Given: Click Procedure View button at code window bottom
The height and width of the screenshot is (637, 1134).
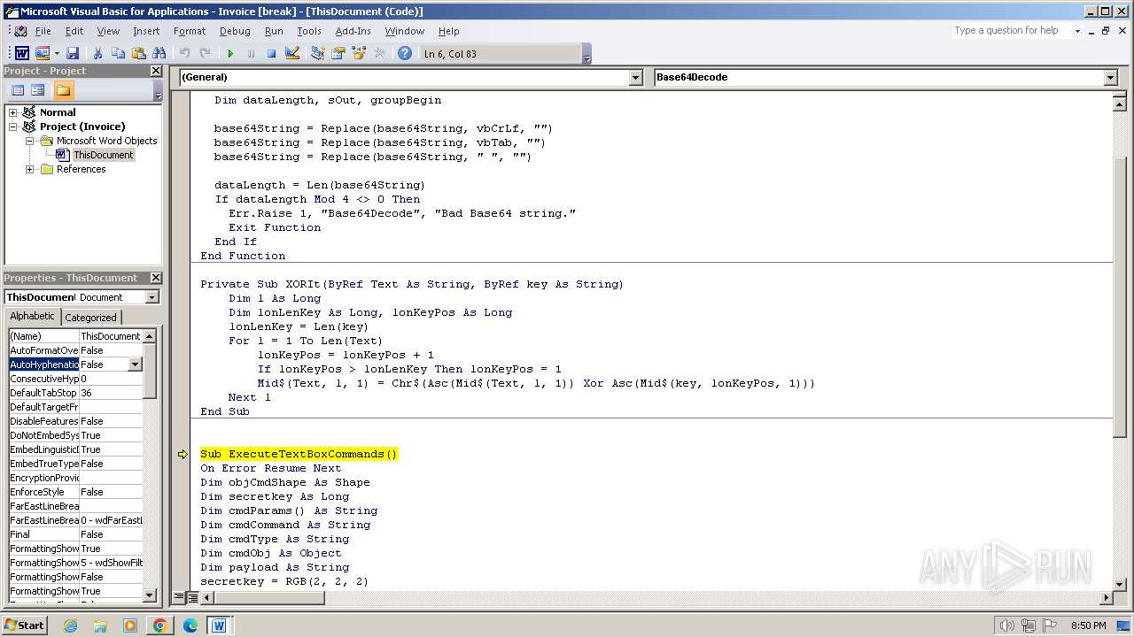Looking at the screenshot, I should pos(180,598).
